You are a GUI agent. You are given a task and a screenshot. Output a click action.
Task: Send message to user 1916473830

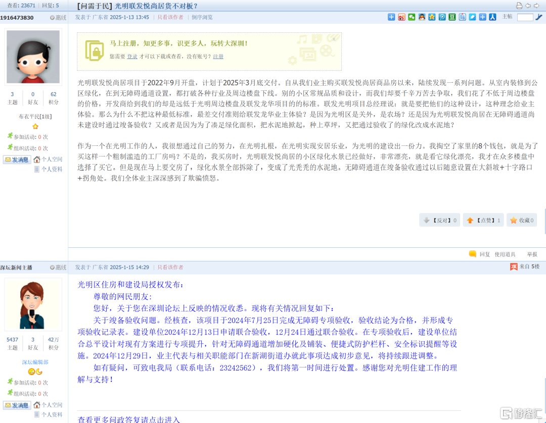pyautogui.click(x=17, y=160)
